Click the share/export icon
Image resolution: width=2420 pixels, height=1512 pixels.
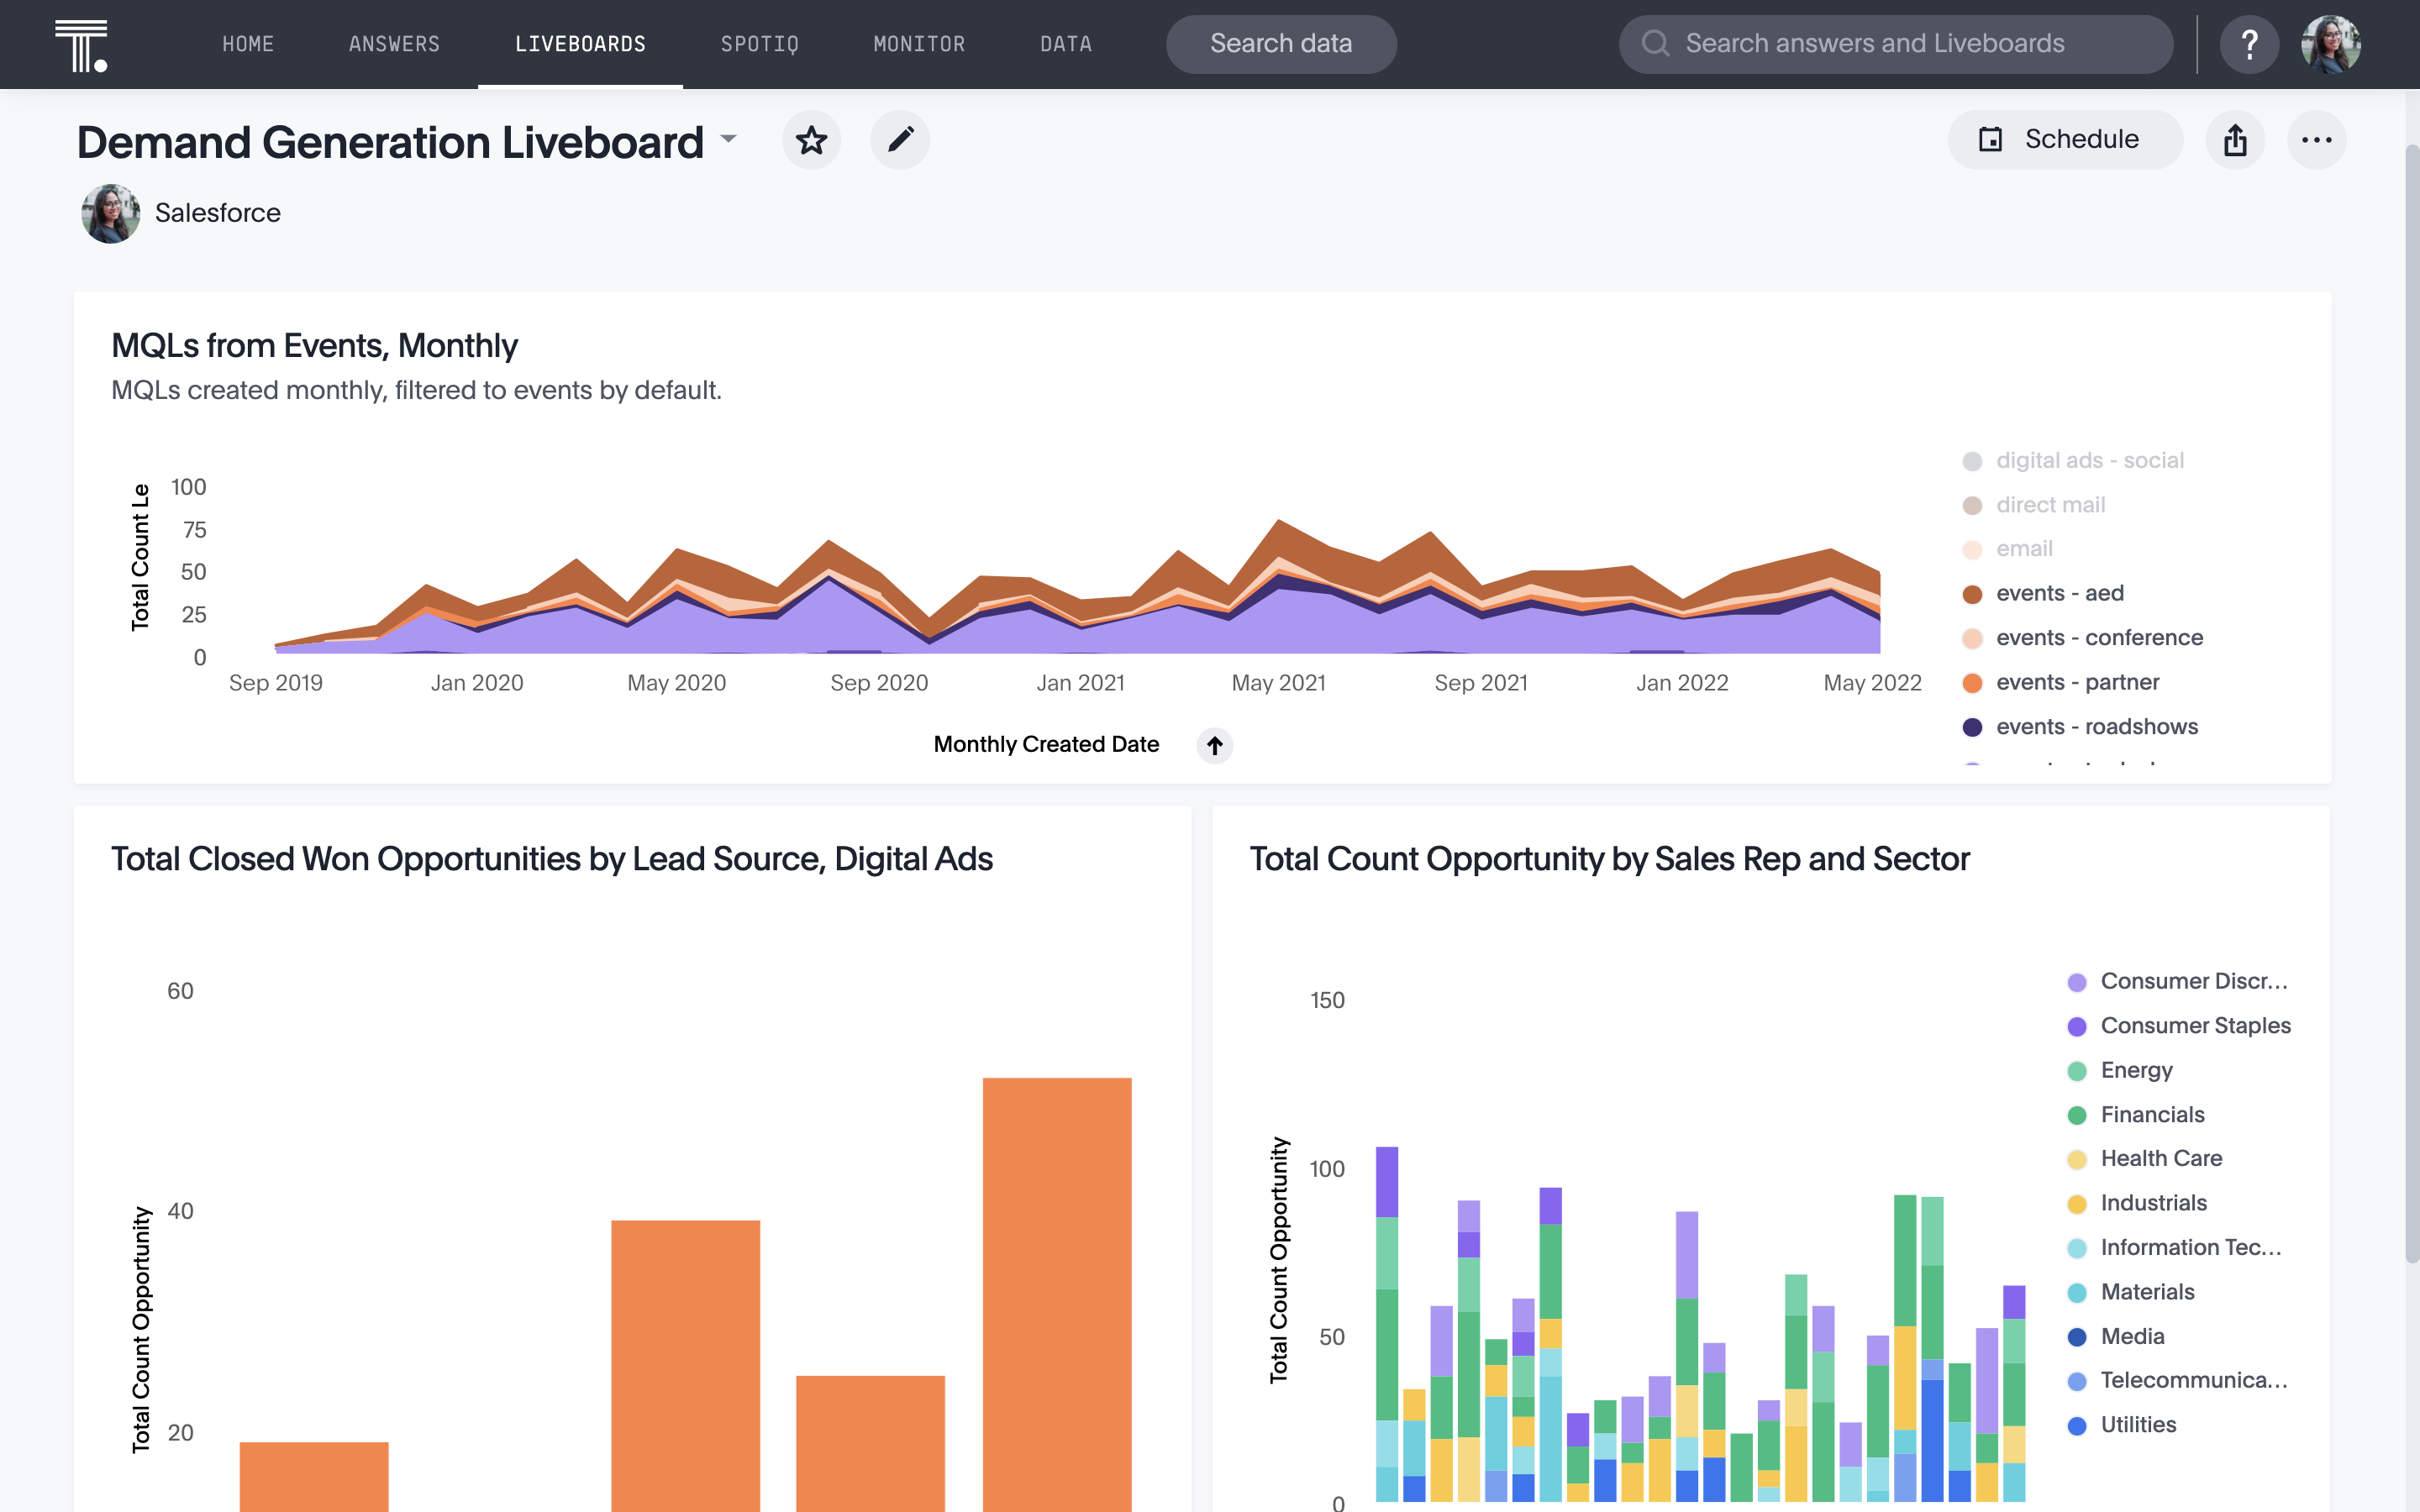(2235, 139)
